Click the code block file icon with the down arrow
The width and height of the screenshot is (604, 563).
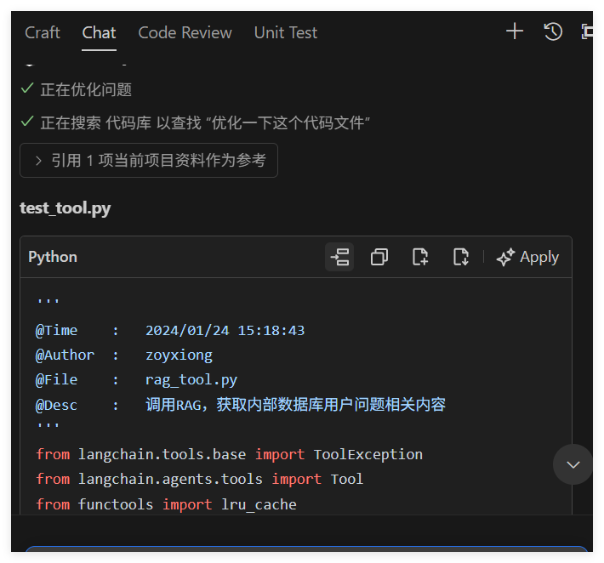point(461,257)
